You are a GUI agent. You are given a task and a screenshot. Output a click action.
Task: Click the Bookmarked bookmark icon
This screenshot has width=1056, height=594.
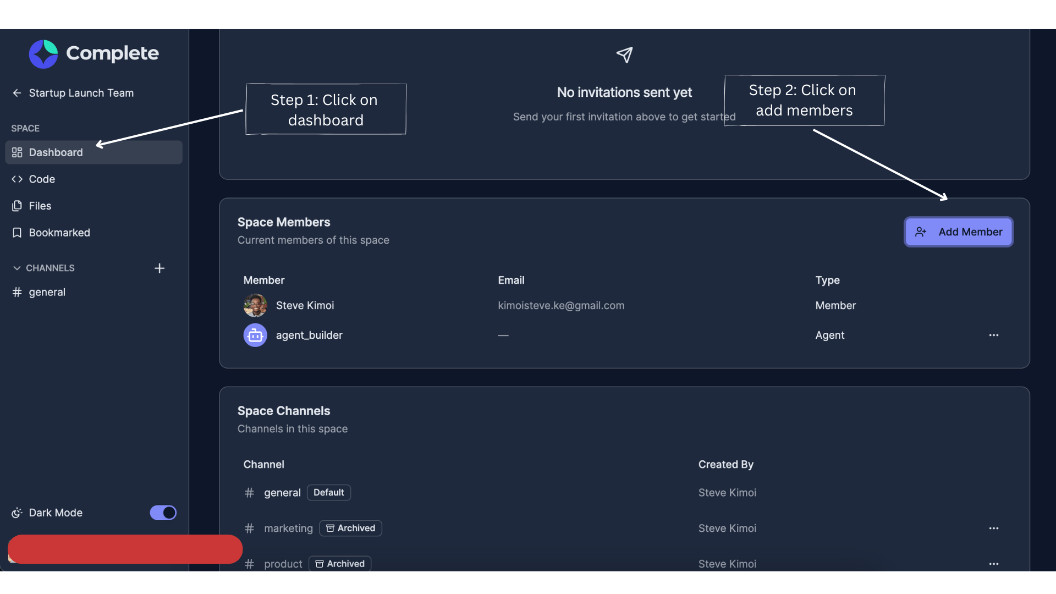(16, 232)
